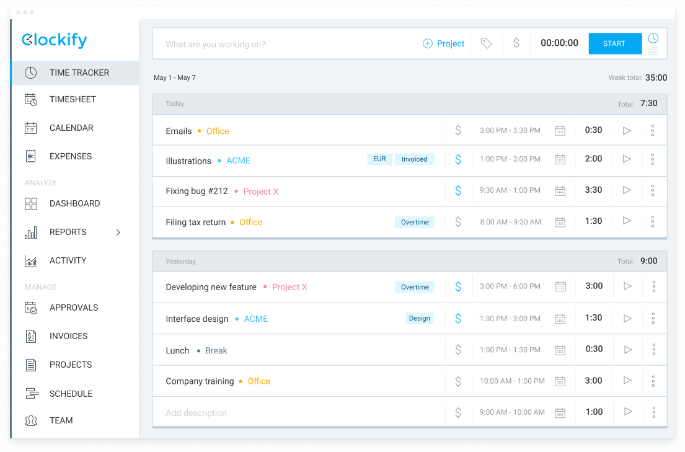This screenshot has height=452, width=685.
Task: Switch to manual mode list icon
Action: (x=653, y=51)
